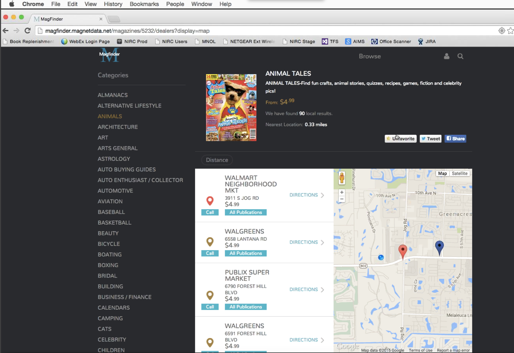Viewport: 514px width, 353px height.
Task: Open the Bookmarks menu in the menu bar
Action: tap(144, 4)
